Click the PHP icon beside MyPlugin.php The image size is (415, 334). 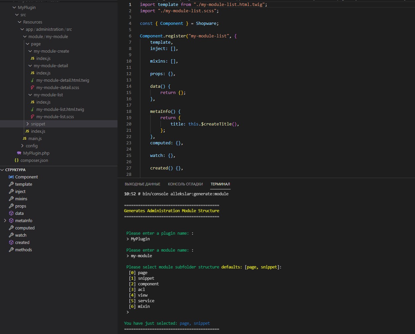(x=19, y=153)
